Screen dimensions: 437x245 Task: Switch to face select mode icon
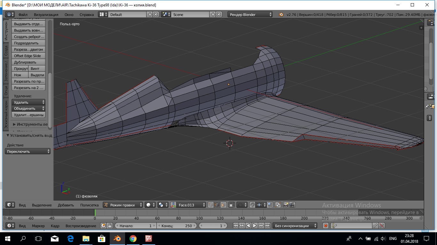click(x=223, y=205)
